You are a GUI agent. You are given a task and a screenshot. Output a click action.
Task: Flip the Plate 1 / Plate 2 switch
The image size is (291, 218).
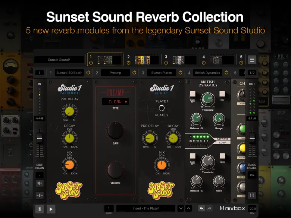point(162,108)
